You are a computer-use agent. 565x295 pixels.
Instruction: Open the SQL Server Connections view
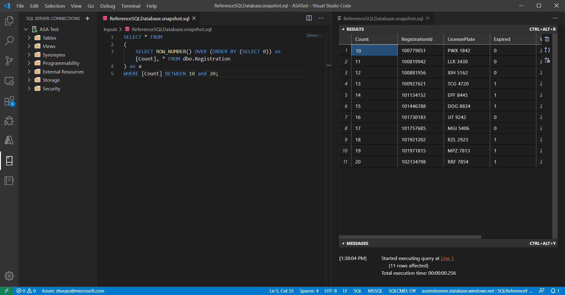click(9, 161)
